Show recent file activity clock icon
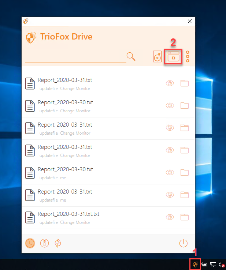The height and width of the screenshot is (270, 226). (x=30, y=243)
